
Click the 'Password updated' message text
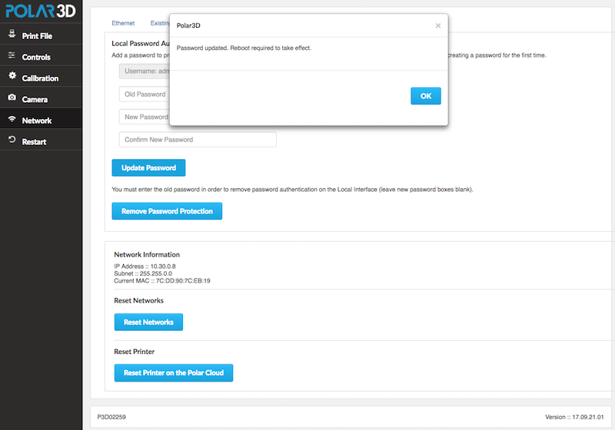(244, 48)
